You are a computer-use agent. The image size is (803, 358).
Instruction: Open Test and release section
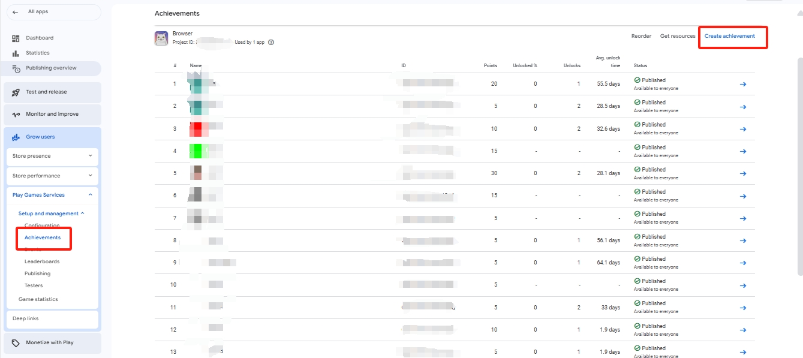(52, 92)
